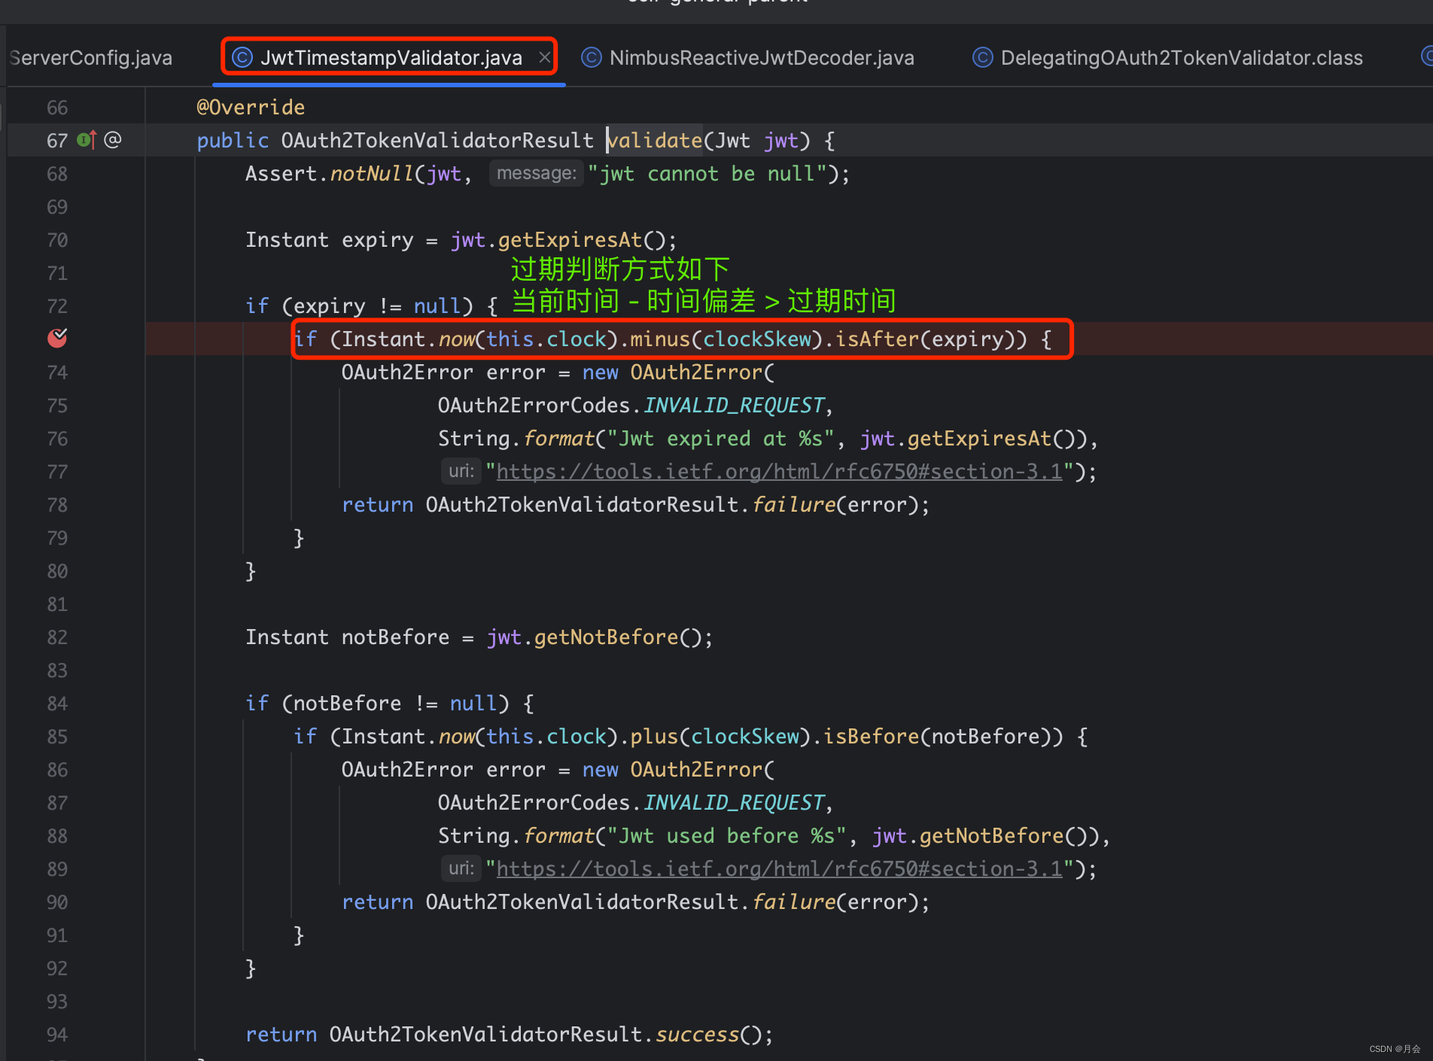Click INVALID_REQUEST constant on line 75
This screenshot has height=1061, width=1433.
(734, 406)
